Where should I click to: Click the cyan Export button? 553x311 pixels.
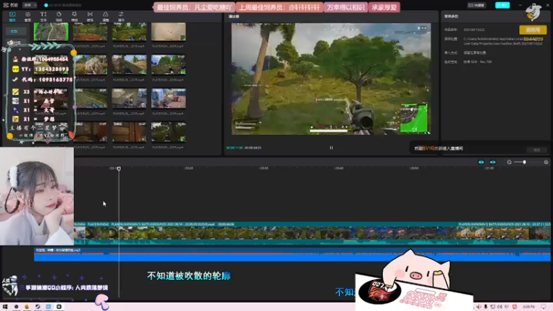503,6
